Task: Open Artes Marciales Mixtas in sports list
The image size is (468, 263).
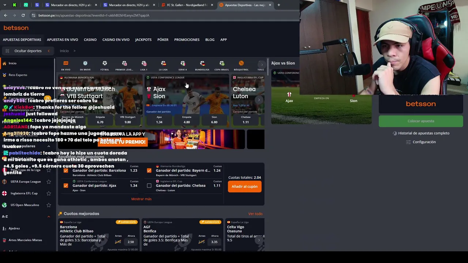Action: coord(25,240)
